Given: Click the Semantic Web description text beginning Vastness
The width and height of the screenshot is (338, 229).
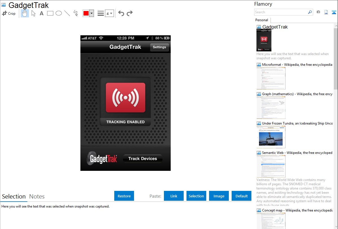Looking at the screenshot, I should coord(294,192).
